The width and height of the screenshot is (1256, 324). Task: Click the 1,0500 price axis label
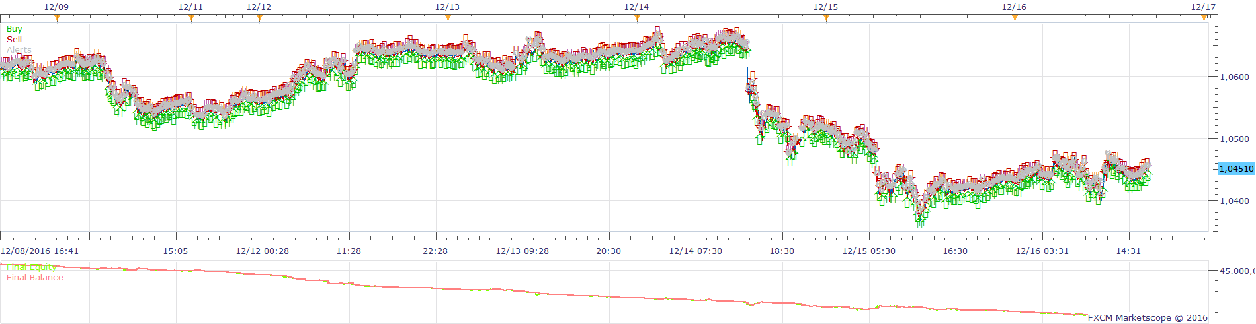click(1235, 139)
